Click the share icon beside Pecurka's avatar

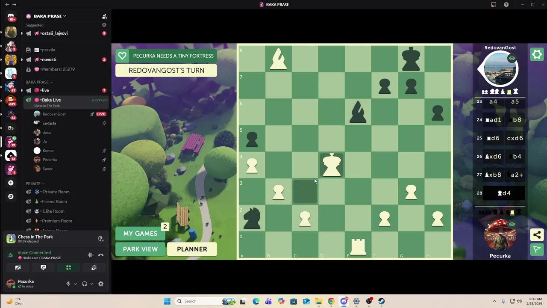(x=537, y=235)
